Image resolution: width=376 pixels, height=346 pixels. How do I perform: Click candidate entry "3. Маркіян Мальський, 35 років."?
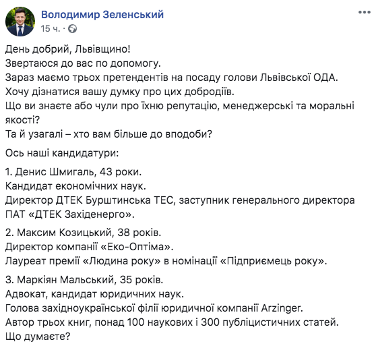pos(84,280)
